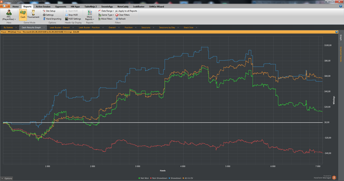Viewport: 344px width, 181px height.
Task: Close the By Stakes tab
Action: coord(16,28)
